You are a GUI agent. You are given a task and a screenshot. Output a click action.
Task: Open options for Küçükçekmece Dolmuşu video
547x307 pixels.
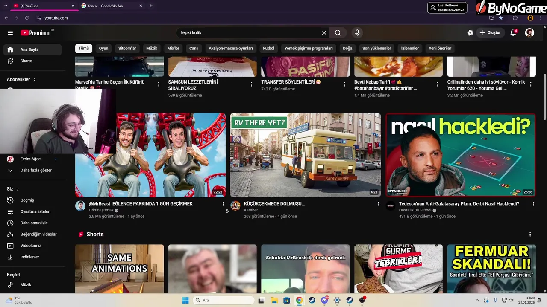[378, 204]
